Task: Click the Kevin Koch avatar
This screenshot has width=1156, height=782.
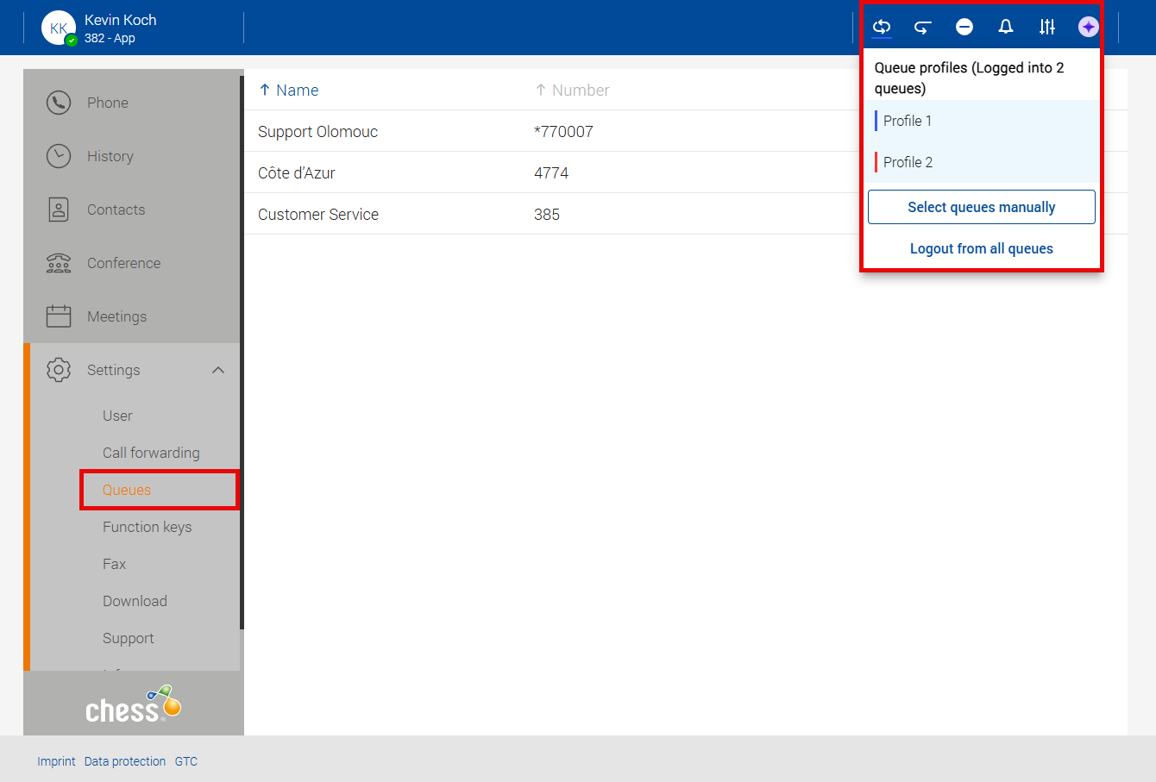Action: 59,28
